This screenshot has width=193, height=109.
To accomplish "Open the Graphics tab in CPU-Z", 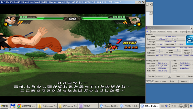I will pyautogui.click(x=183, y=32).
